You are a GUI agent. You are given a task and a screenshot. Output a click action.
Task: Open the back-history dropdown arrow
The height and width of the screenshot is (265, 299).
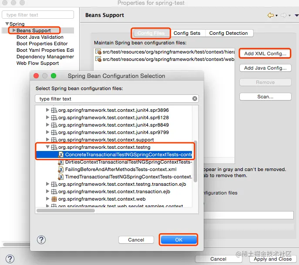[x=276, y=15]
